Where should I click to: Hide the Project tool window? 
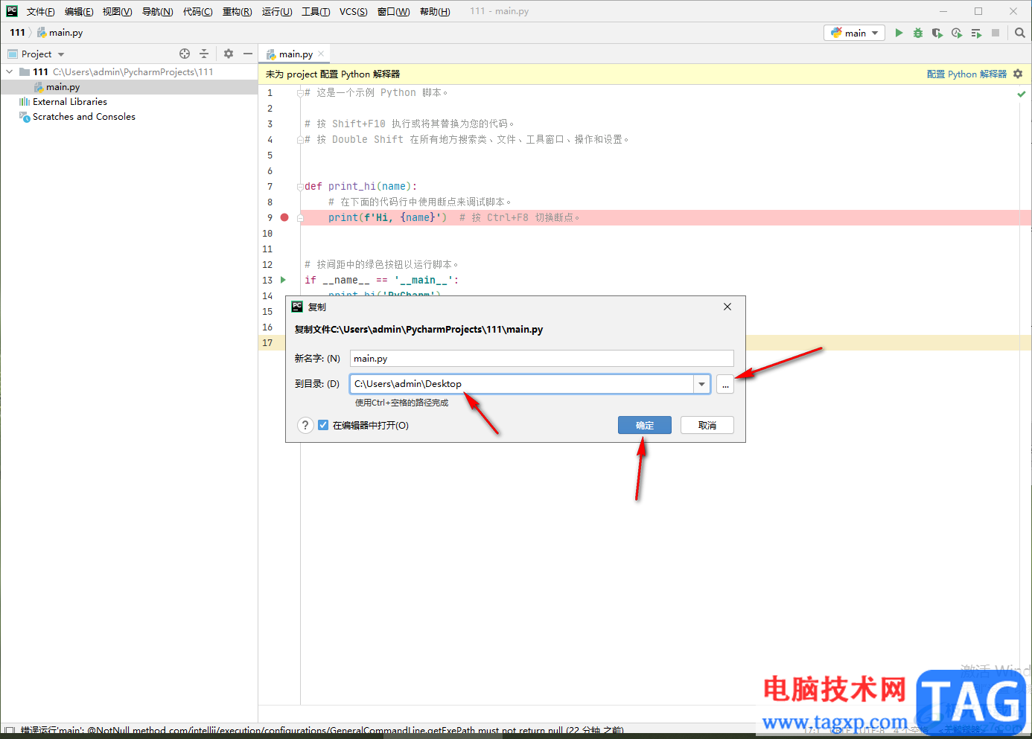pyautogui.click(x=248, y=54)
